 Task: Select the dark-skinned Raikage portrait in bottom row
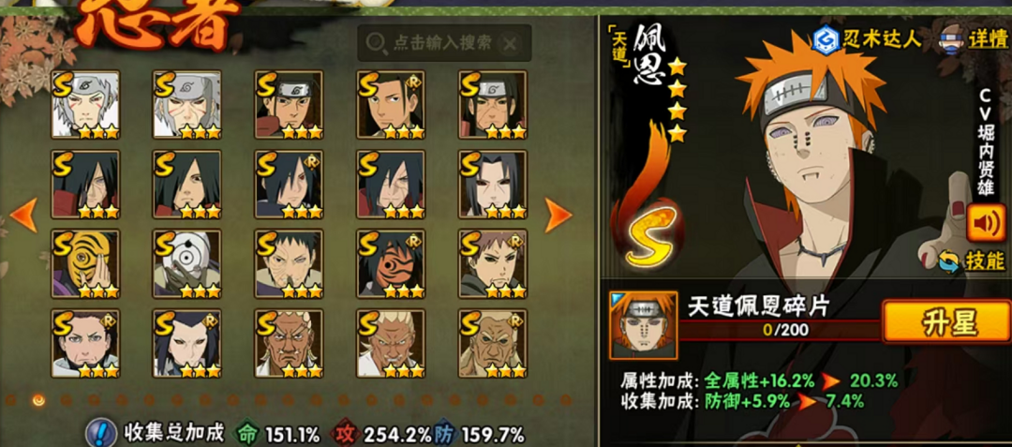coord(289,343)
